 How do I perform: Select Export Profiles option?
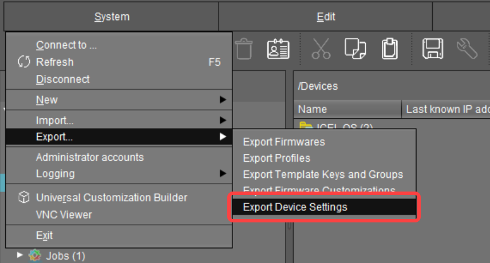[276, 158]
